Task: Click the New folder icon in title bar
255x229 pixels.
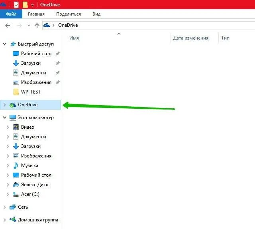Action: coord(25,4)
